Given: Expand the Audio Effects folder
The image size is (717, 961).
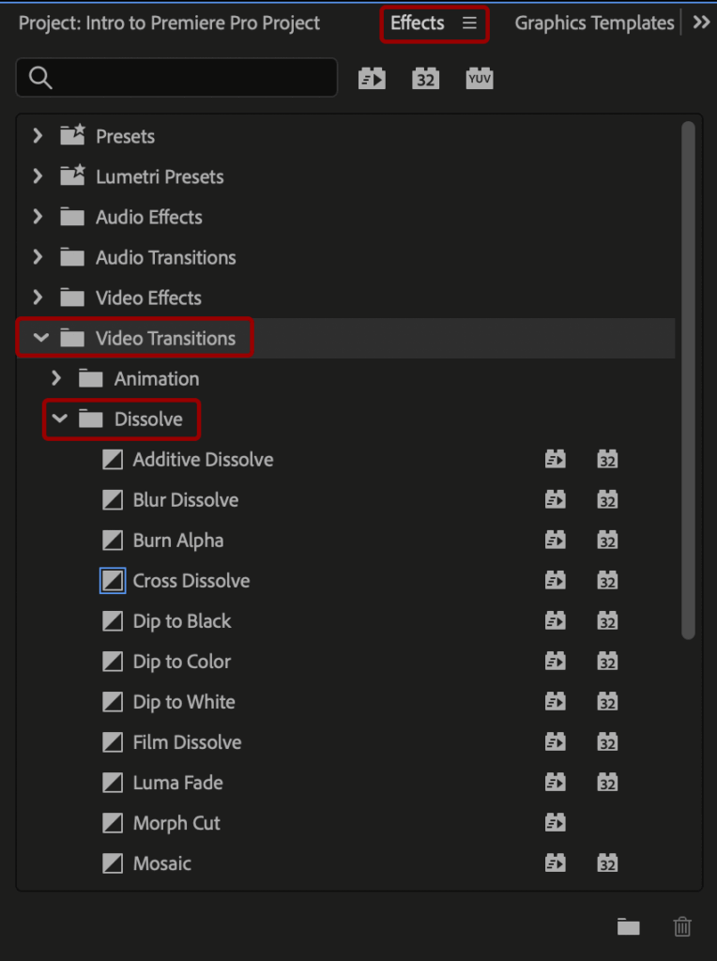Looking at the screenshot, I should (x=38, y=217).
